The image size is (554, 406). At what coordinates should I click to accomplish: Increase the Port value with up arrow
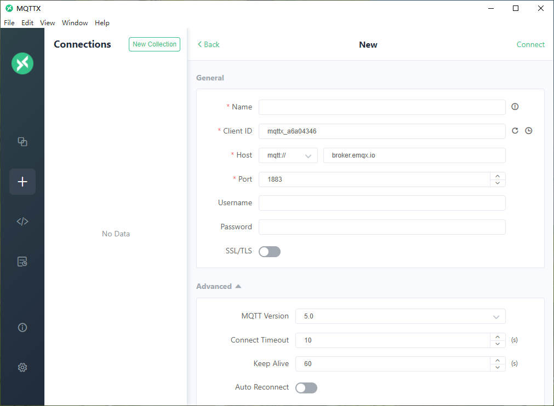tap(498, 176)
